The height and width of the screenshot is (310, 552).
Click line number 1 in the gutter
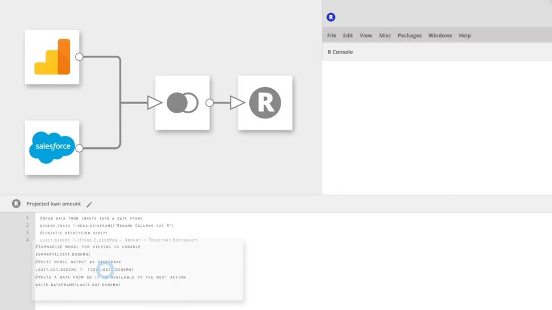(27, 218)
